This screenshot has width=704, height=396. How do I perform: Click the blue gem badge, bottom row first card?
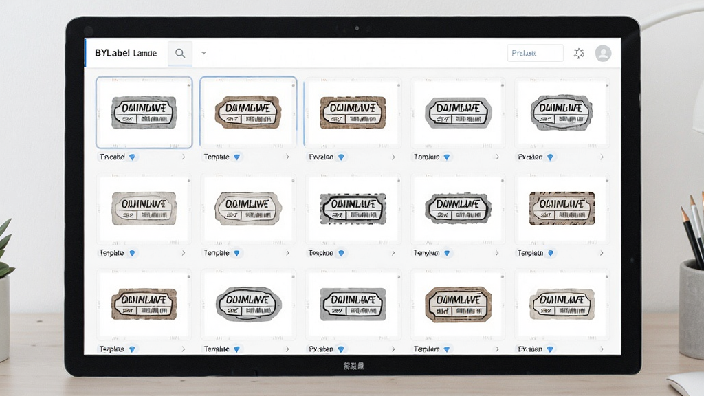132,349
